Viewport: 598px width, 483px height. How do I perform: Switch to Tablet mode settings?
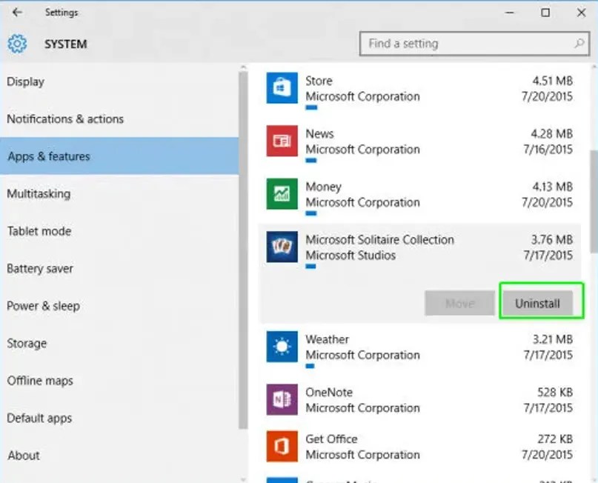(119, 231)
